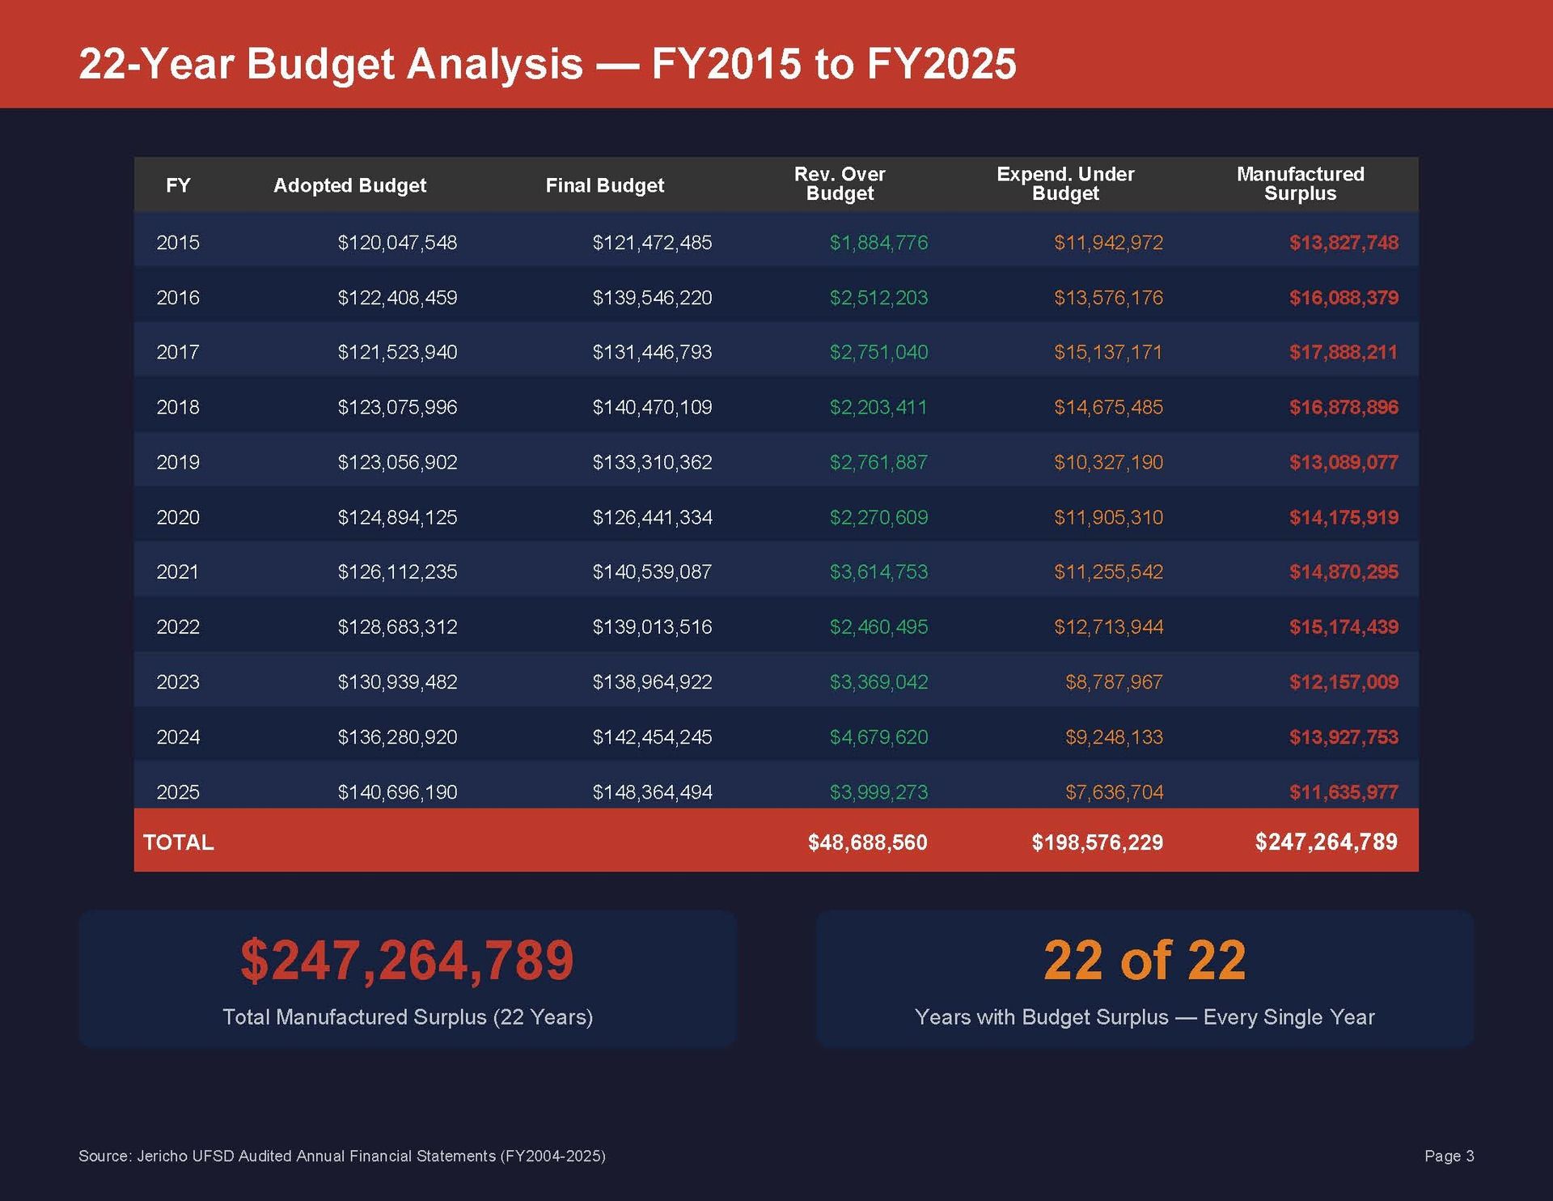
Task: Select the 'Adopted Budget' column header
Action: [x=349, y=185]
